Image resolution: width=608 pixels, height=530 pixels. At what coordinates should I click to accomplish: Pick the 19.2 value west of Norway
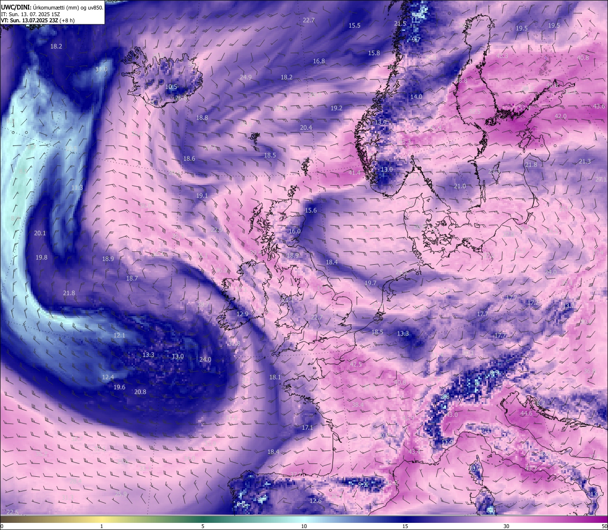point(336,108)
